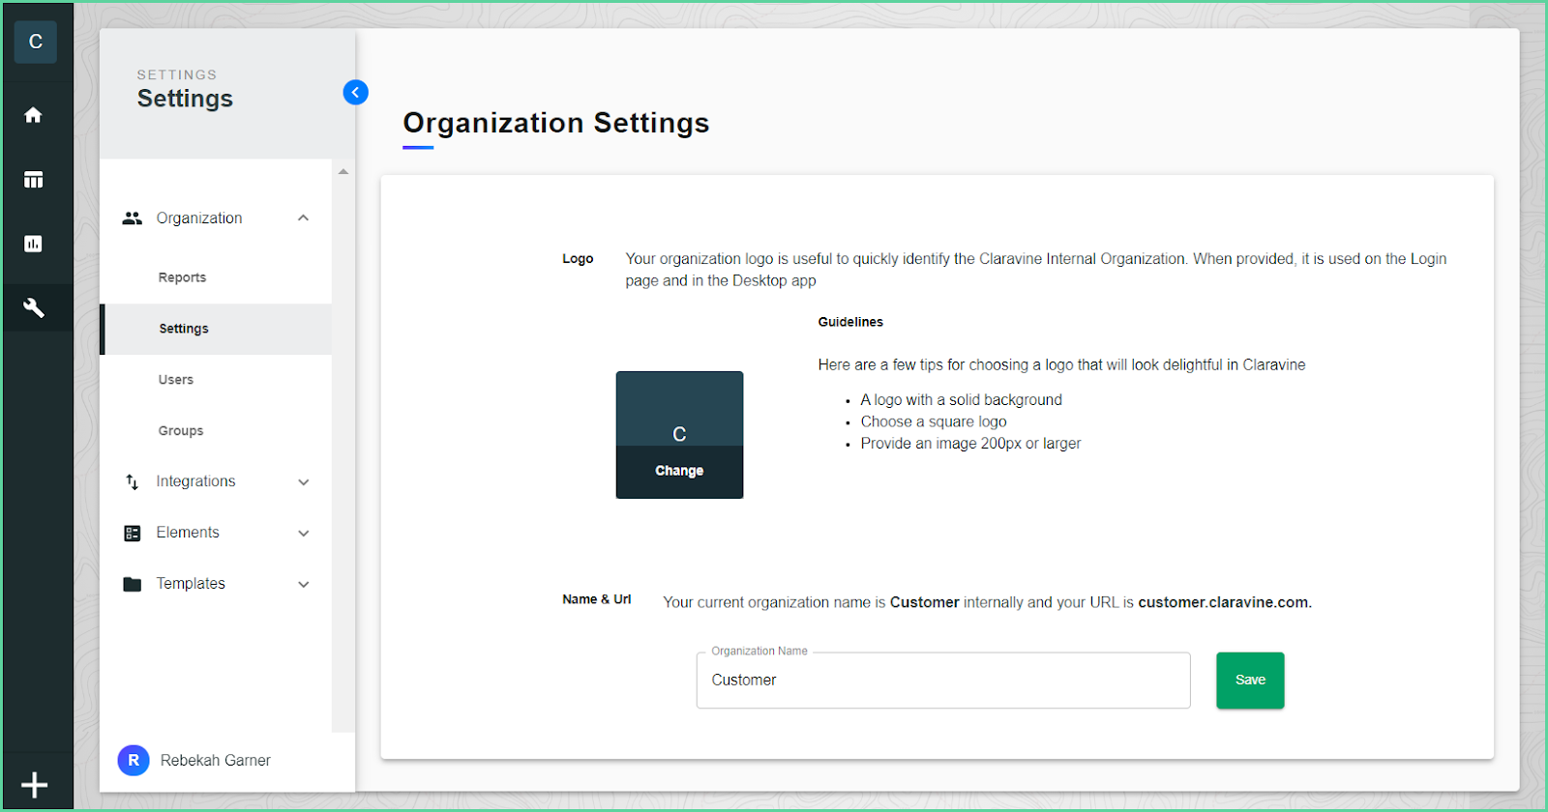Click the 'Choose a square logo' bullet
1548x812 pixels.
pyautogui.click(x=934, y=421)
